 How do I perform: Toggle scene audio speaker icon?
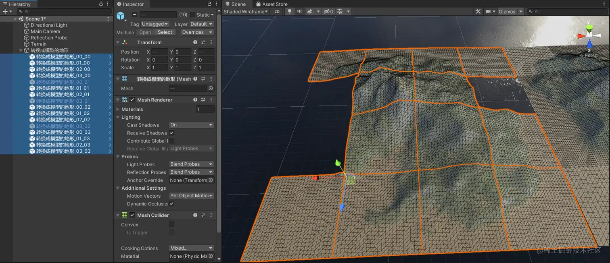300,12
